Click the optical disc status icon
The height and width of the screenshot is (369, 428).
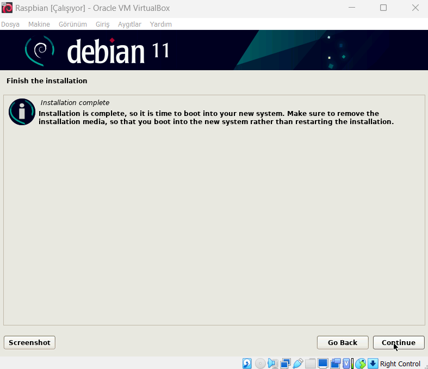click(x=260, y=364)
